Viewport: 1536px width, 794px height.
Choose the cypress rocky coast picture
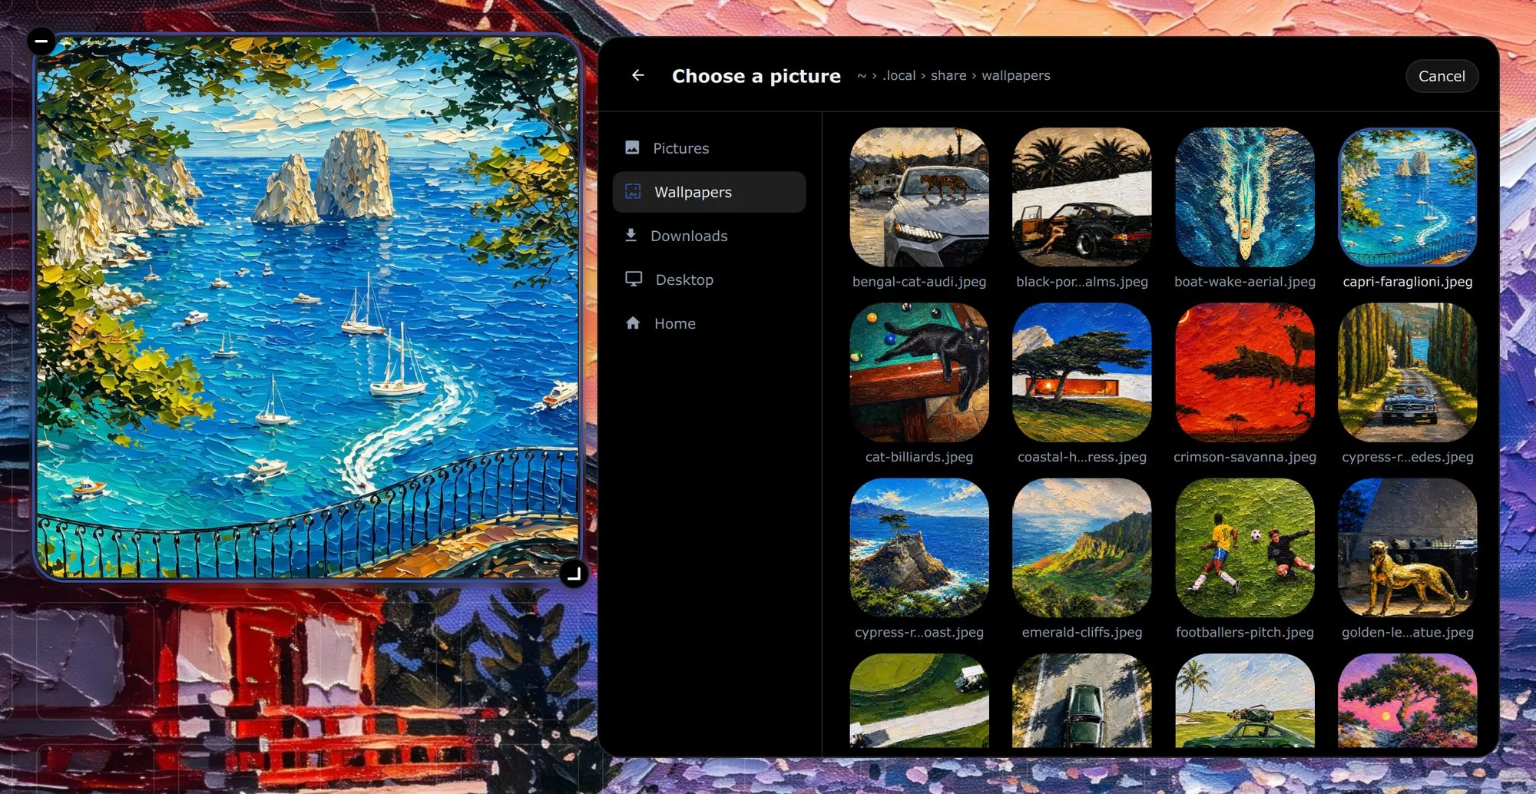919,548
